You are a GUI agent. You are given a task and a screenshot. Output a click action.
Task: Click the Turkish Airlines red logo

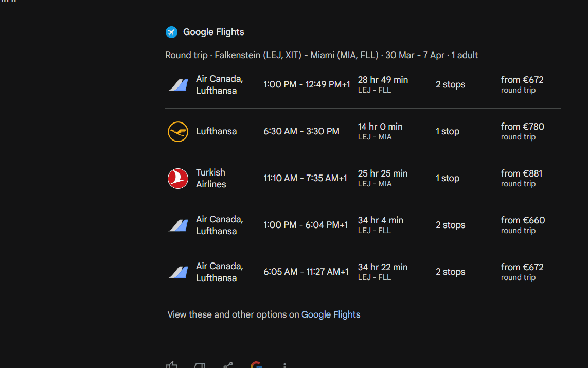(x=178, y=179)
